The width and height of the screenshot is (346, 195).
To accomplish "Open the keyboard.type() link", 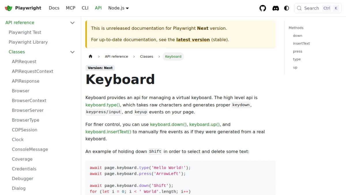I will coord(103,105).
